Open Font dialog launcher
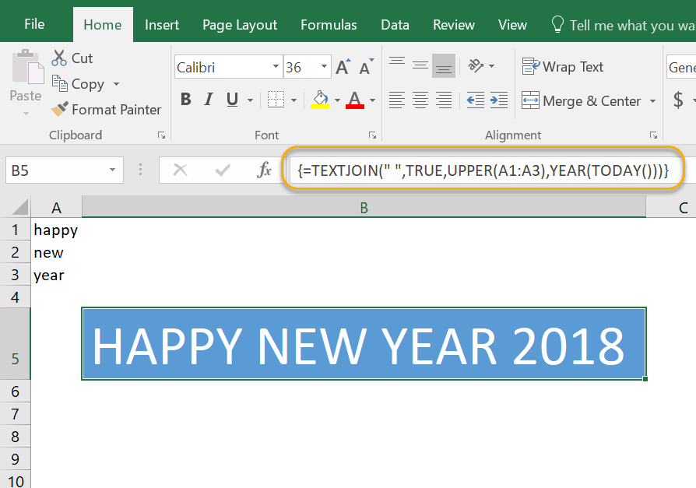The image size is (696, 488). point(372,135)
